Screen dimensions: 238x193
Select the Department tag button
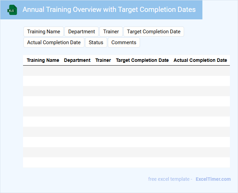click(x=81, y=32)
